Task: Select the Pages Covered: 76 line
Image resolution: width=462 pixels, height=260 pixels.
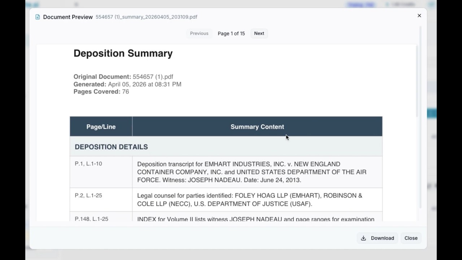Action: coord(101,92)
